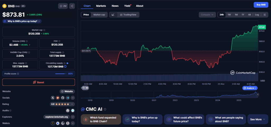Image resolution: width=271 pixels, height=127 pixels.
Task: Expand the Wallets list chevron
Action: coord(73,123)
